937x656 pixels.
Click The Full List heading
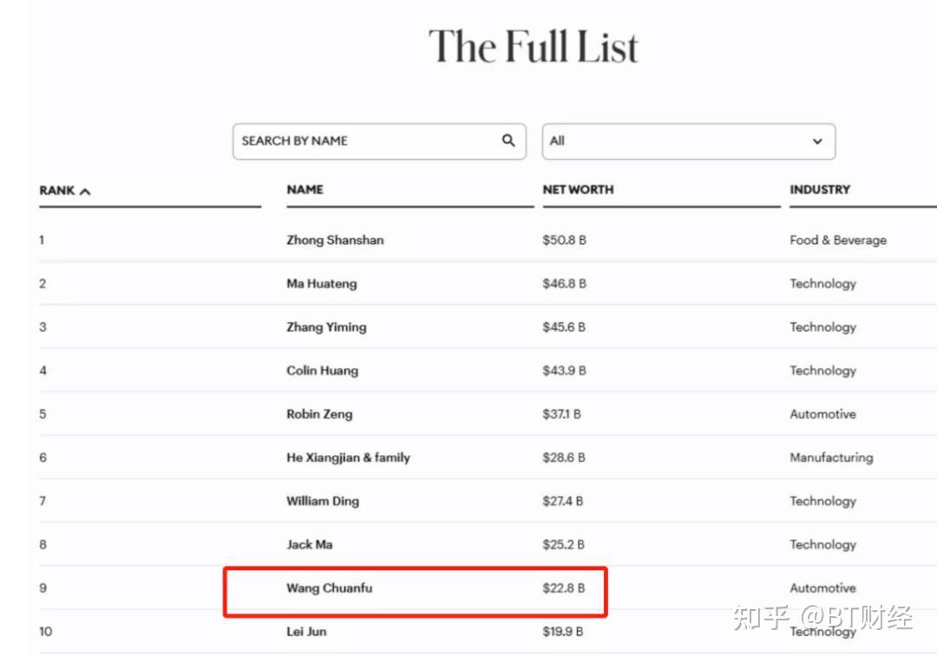[x=534, y=47]
